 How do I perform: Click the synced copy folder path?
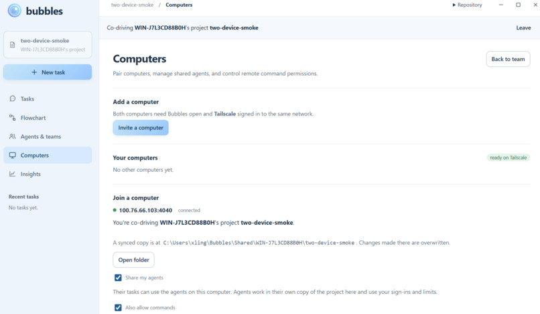(x=259, y=243)
